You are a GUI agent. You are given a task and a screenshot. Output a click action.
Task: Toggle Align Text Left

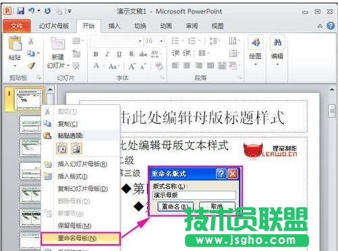click(x=175, y=65)
